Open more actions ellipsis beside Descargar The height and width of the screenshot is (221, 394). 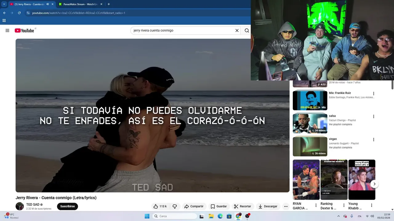(286, 206)
